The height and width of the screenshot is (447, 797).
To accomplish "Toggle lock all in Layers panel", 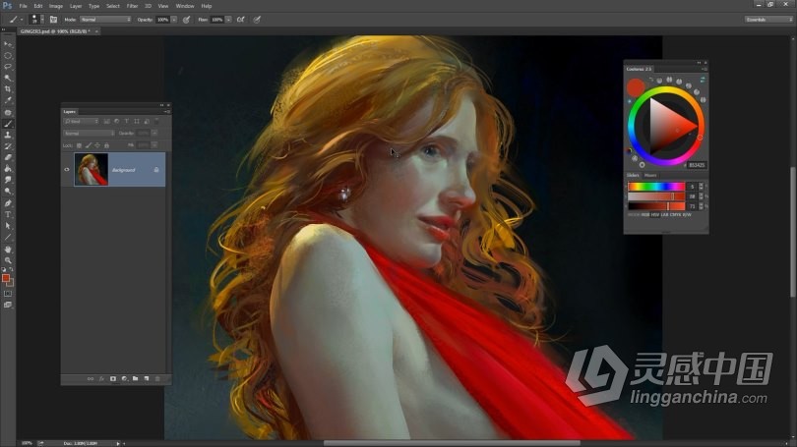I will coord(106,145).
